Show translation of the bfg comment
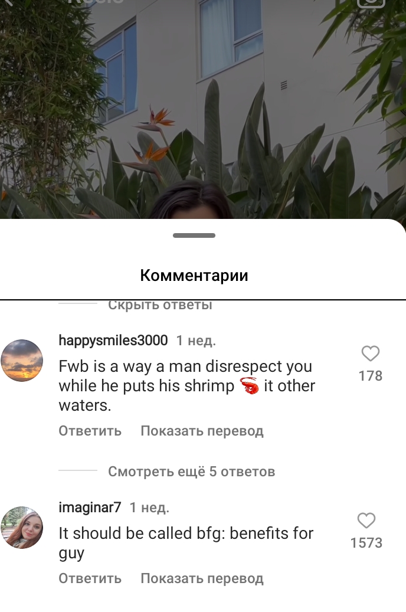 pos(202,578)
